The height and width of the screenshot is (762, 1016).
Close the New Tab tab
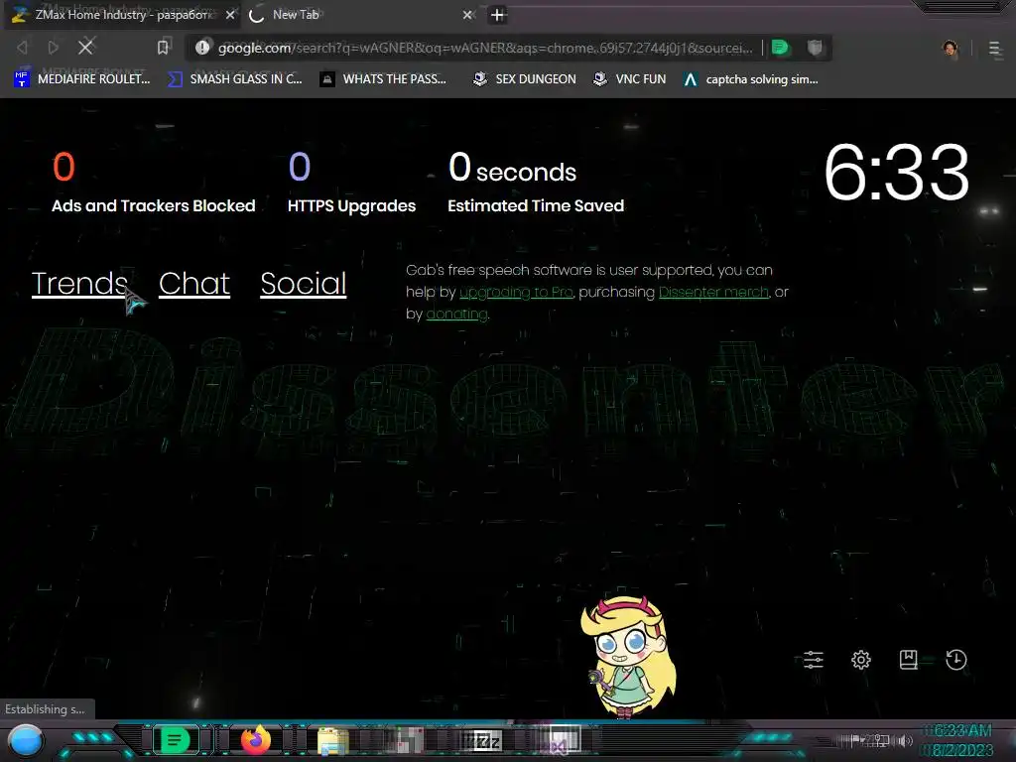[x=468, y=14]
